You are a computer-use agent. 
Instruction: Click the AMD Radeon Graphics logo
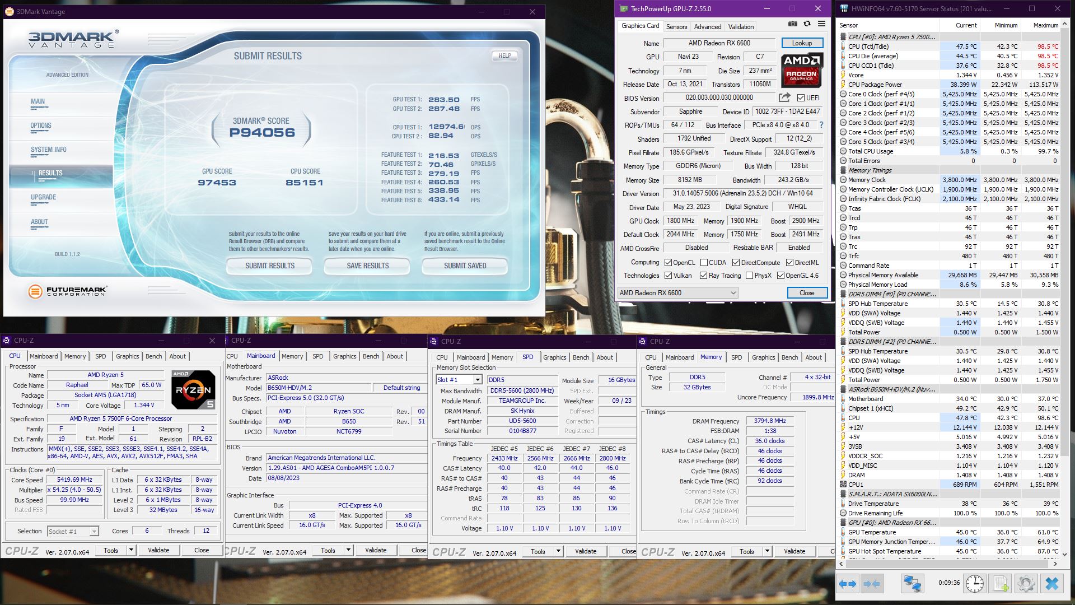(x=802, y=71)
